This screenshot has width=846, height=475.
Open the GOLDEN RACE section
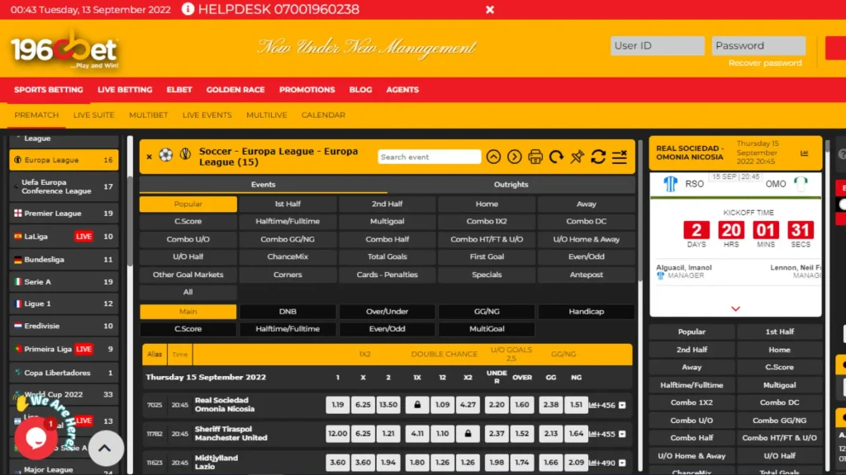point(235,90)
